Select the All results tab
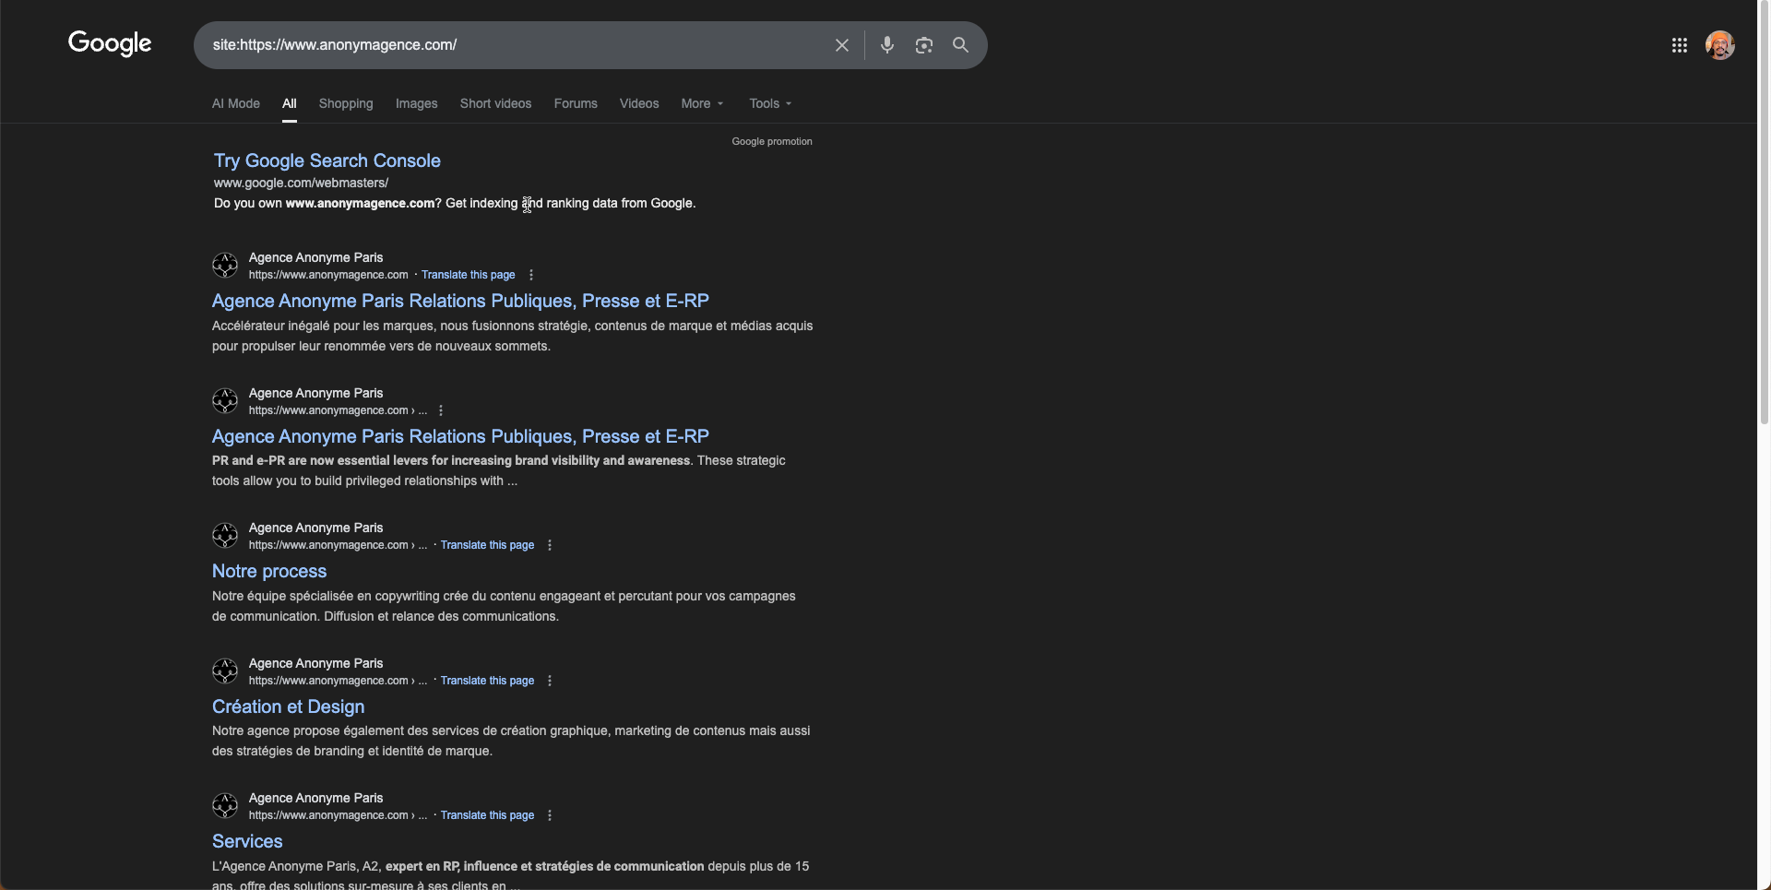Image resolution: width=1771 pixels, height=890 pixels. tap(290, 103)
